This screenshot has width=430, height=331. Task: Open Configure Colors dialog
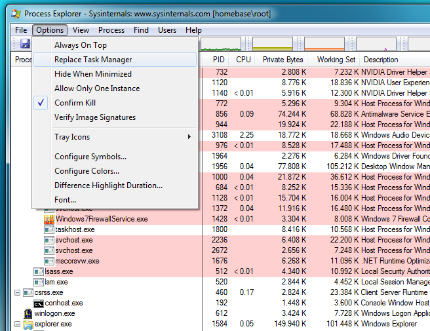click(x=115, y=171)
